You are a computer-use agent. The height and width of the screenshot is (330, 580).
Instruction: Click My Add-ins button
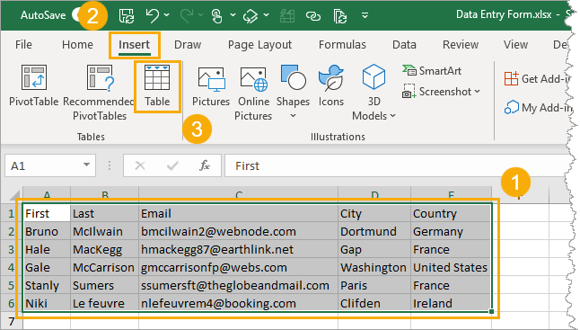[x=538, y=108]
